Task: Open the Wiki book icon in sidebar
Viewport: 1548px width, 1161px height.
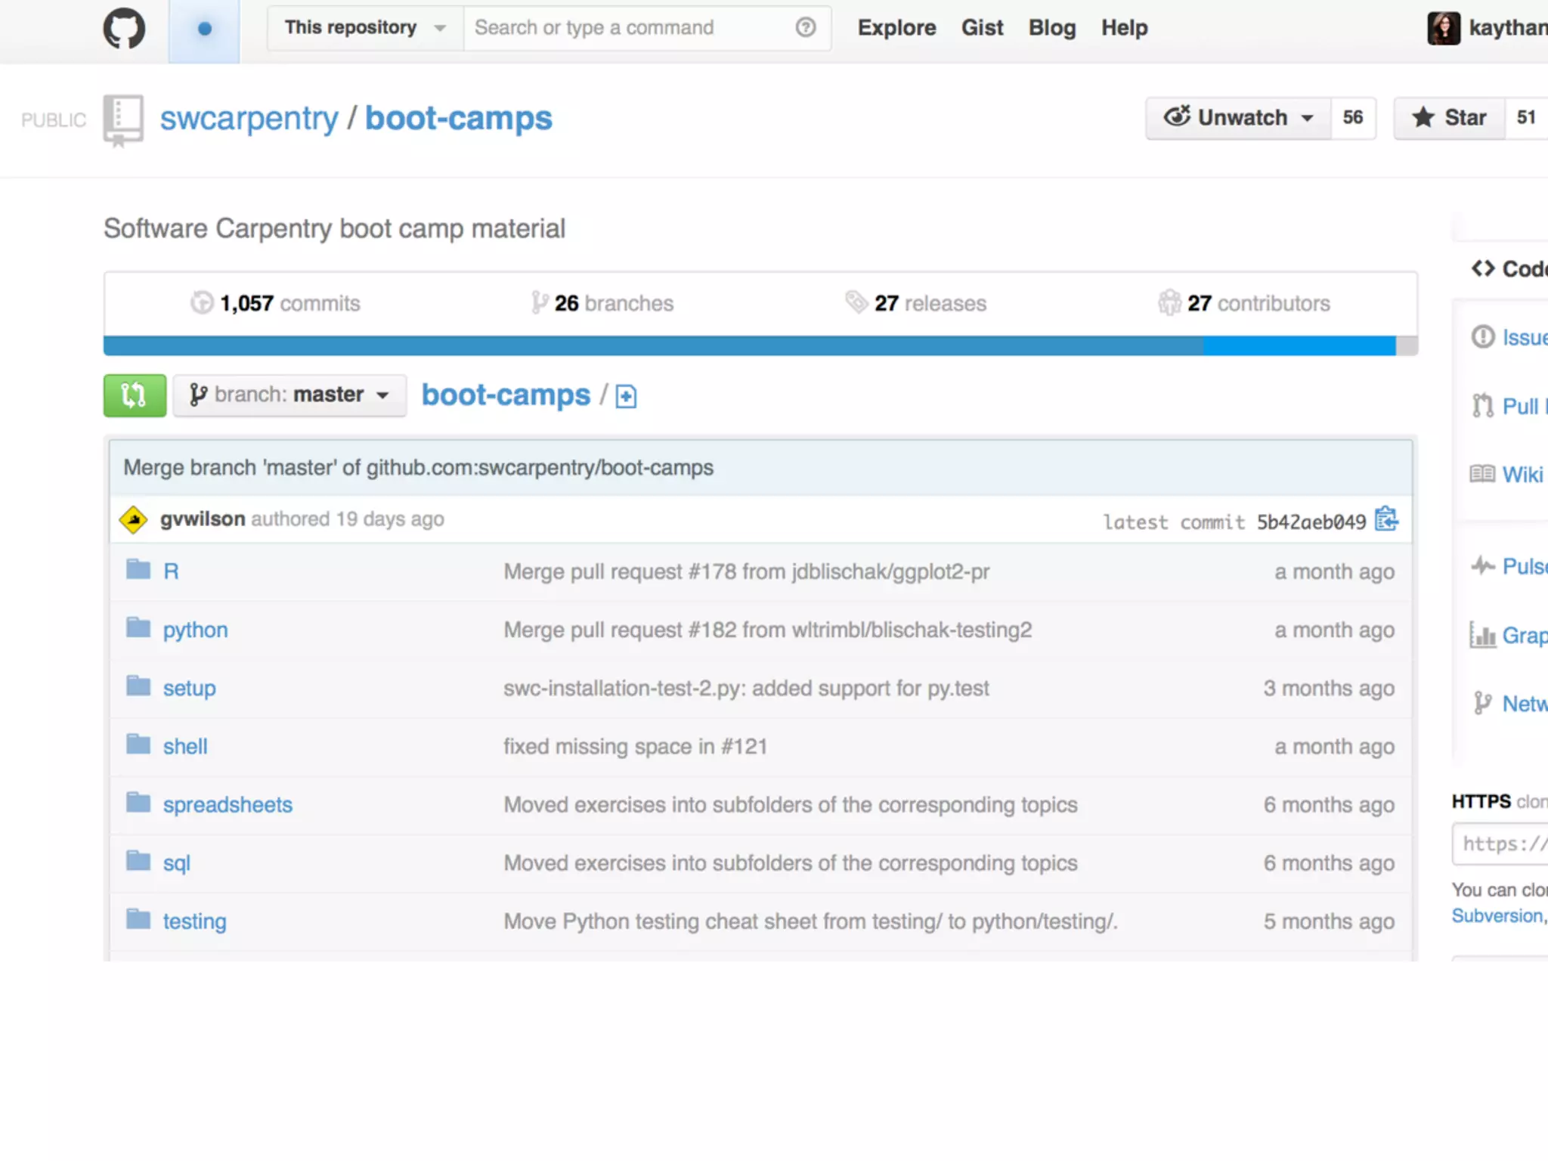Action: pyautogui.click(x=1482, y=474)
